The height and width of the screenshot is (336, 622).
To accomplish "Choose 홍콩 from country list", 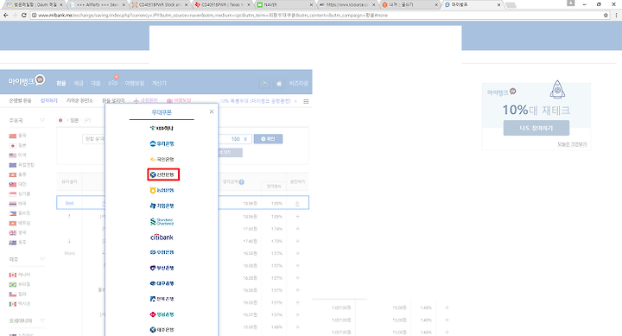I will coord(17,174).
